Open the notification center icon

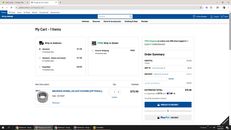pos(227,127)
